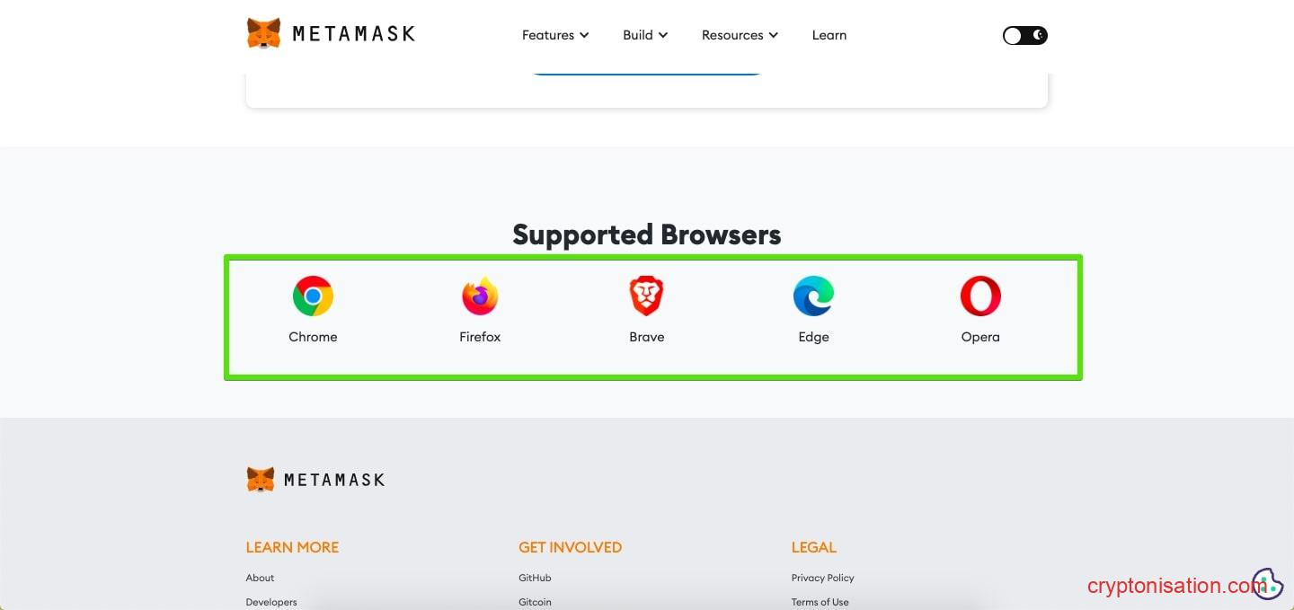The height and width of the screenshot is (610, 1294).
Task: Visit the GitHub footer link
Action: pyautogui.click(x=535, y=578)
